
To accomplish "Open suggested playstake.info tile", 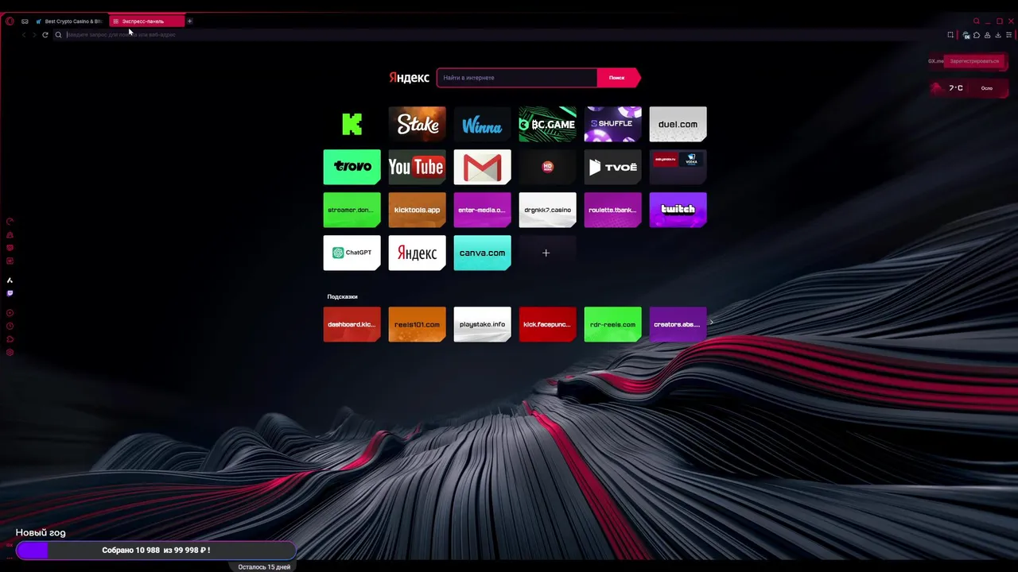I will click(x=483, y=324).
